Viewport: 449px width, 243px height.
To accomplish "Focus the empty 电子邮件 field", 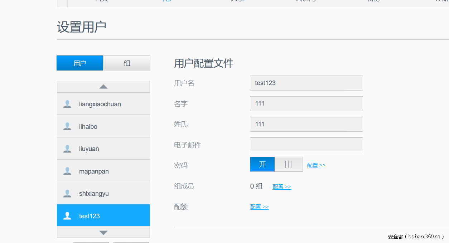I will pyautogui.click(x=306, y=145).
